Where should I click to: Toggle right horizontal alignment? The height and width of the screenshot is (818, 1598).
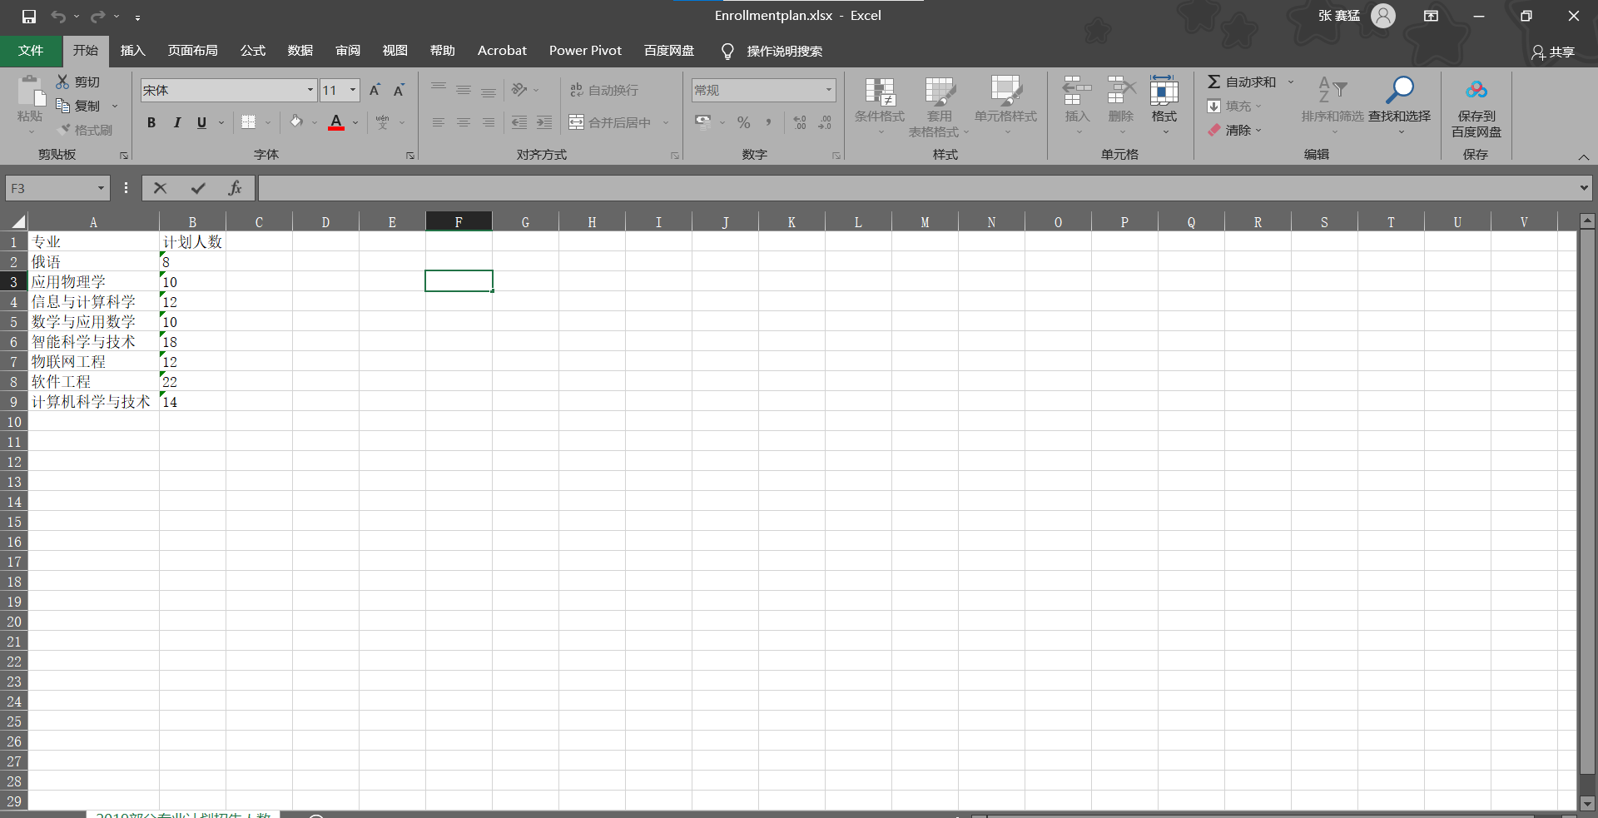489,122
